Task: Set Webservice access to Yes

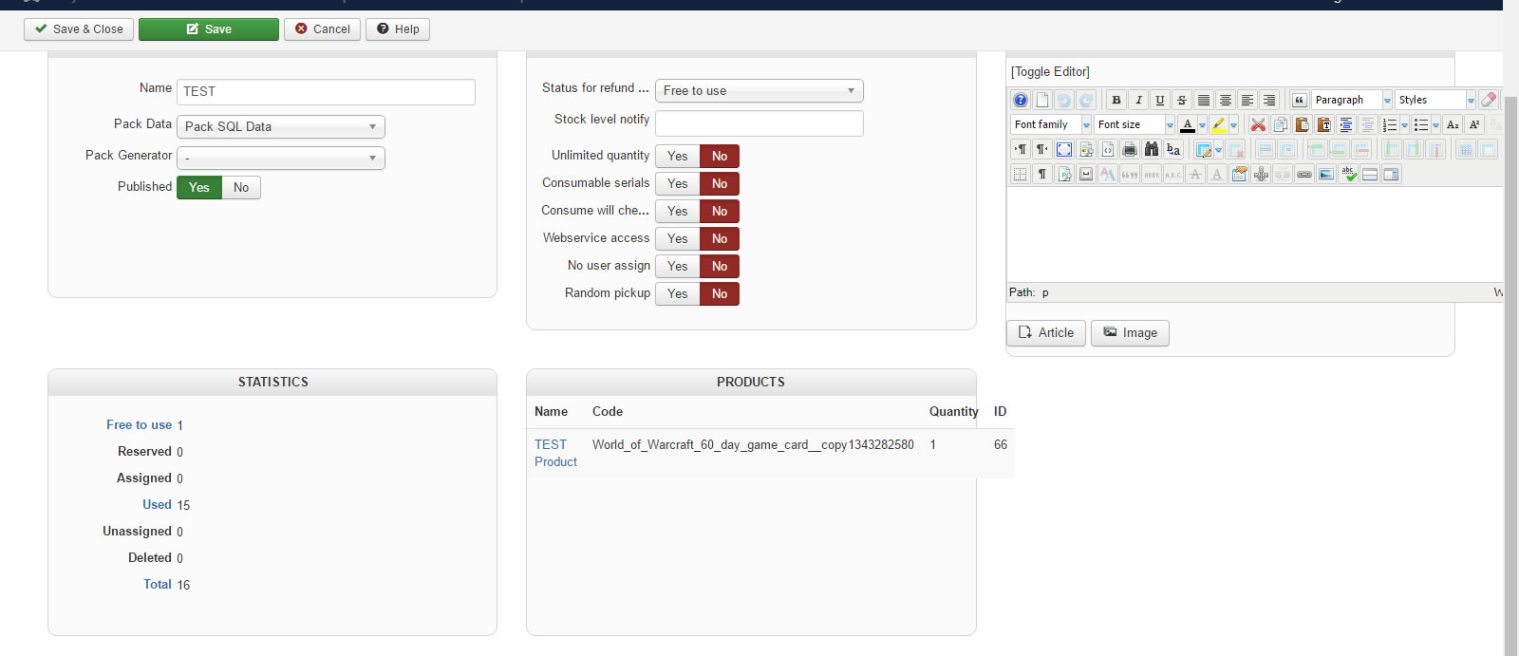Action: [677, 238]
